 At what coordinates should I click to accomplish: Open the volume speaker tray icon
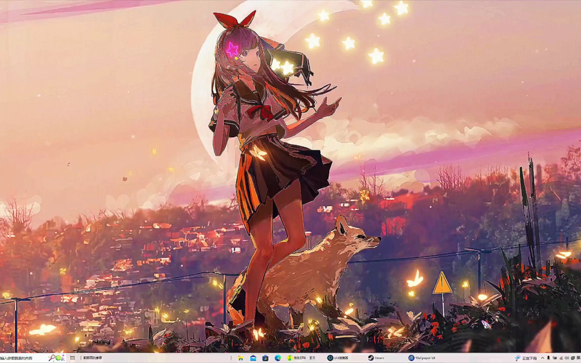pyautogui.click(x=567, y=358)
